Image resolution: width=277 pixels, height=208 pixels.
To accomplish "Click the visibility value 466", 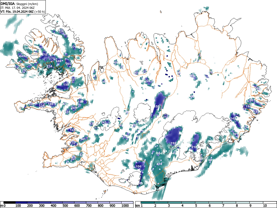I will 192,75.
